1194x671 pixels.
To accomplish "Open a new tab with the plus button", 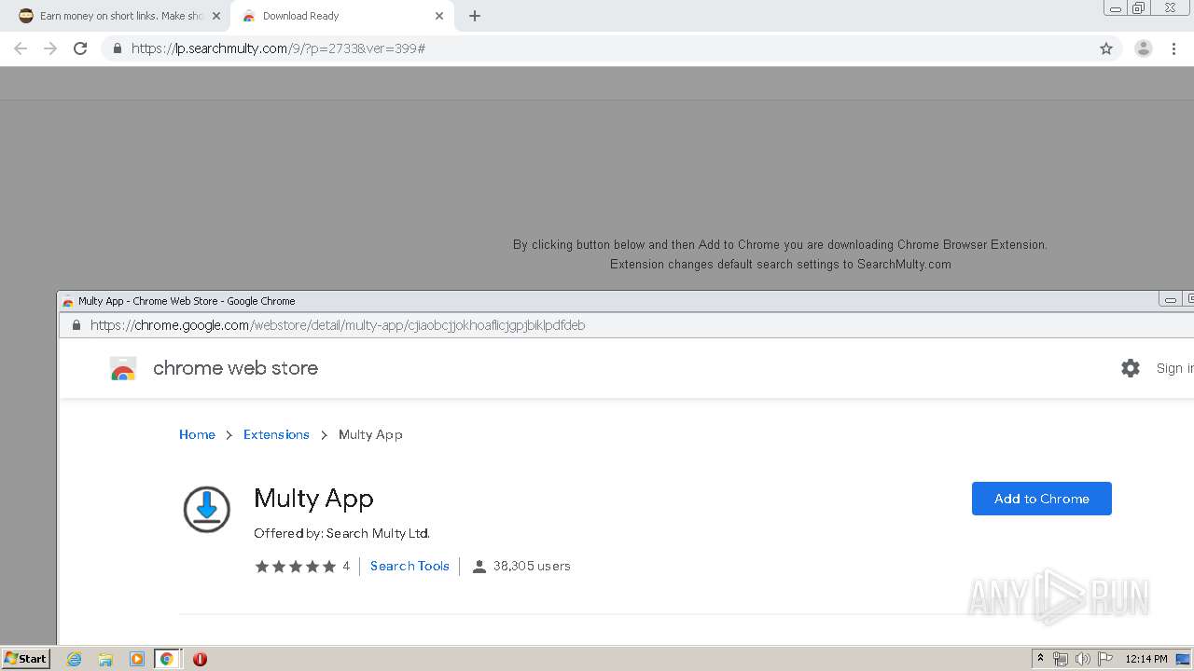I will [x=475, y=16].
